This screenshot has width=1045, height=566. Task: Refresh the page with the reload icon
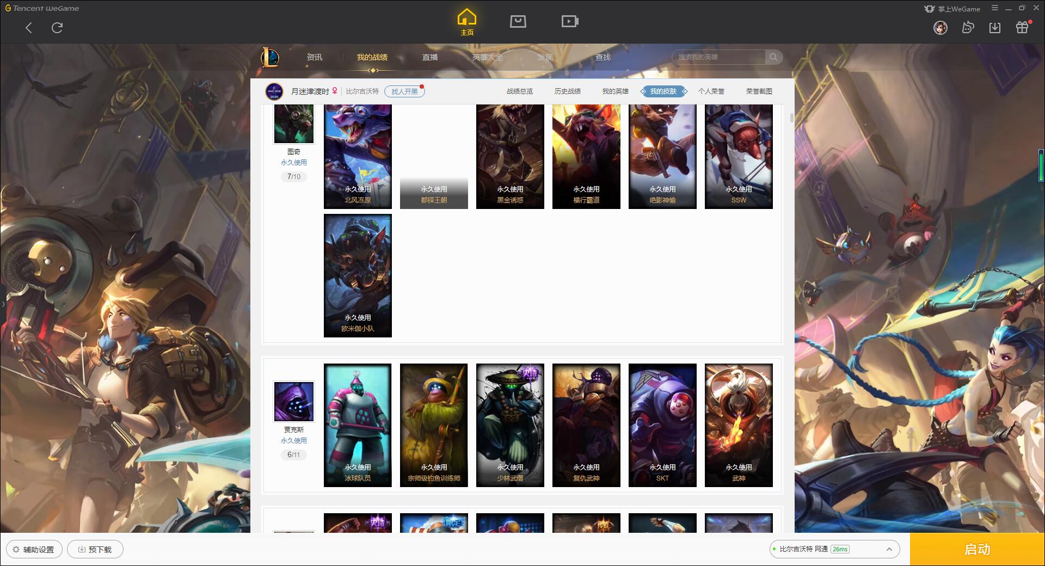[x=57, y=28]
